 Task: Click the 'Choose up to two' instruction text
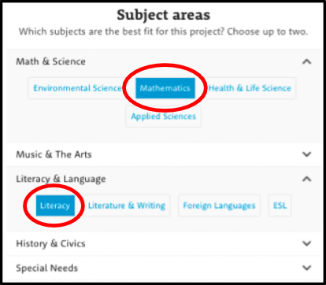click(268, 31)
